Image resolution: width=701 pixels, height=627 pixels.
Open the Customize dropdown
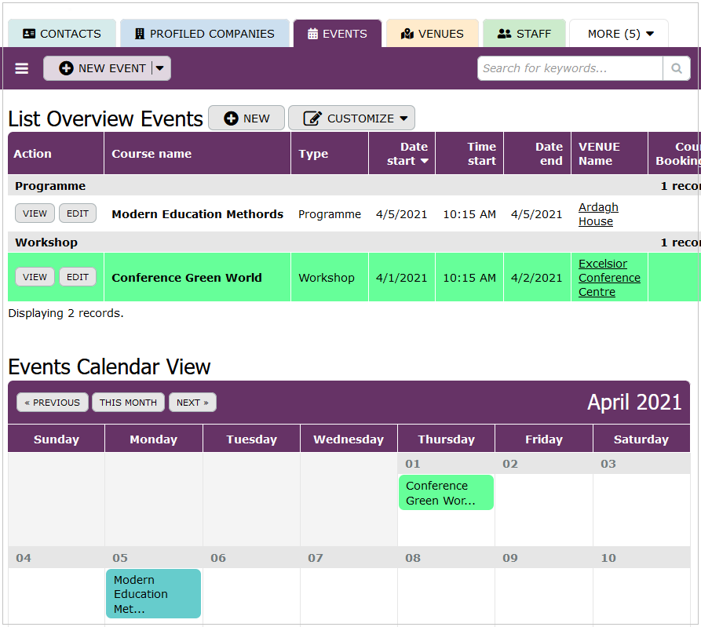tap(352, 118)
